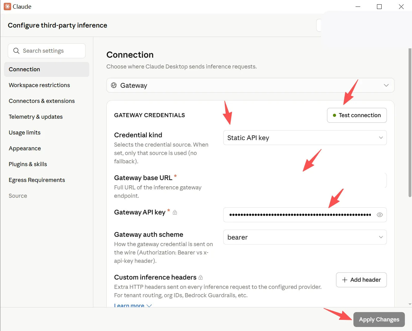Click the "Selects the credential source" description
The height and width of the screenshot is (331, 412).
[x=161, y=153]
